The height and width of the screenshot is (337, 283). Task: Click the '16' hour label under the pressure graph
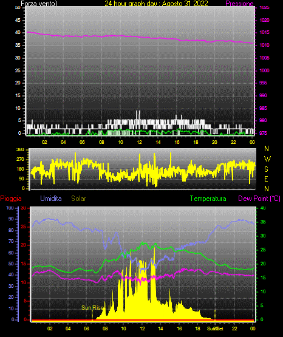[x=177, y=142]
